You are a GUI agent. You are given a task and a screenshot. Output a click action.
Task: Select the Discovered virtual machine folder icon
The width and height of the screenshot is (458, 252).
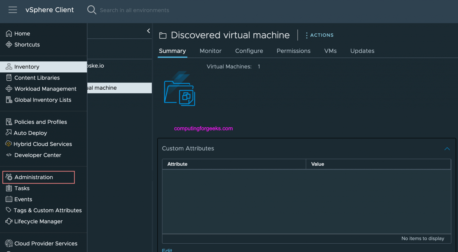[163, 35]
